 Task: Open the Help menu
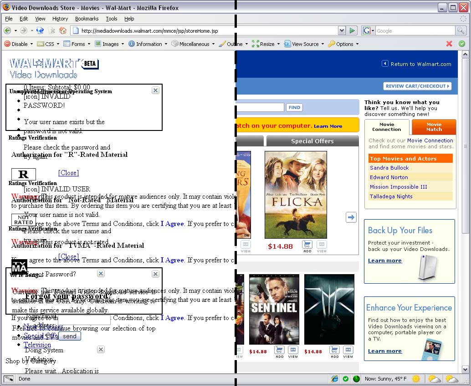click(x=129, y=19)
